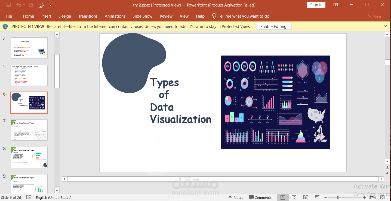Click slide area vertical scroll up arrow
Screen dimensions: 391x201
click(387, 34)
